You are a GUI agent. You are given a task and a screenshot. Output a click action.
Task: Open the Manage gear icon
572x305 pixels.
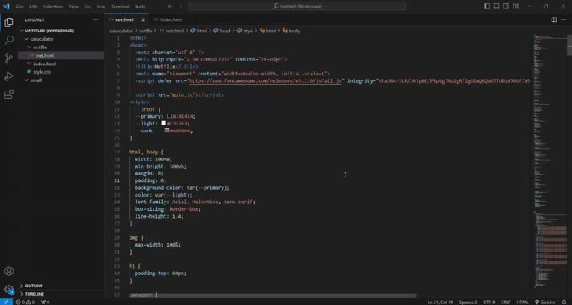pos(8,290)
